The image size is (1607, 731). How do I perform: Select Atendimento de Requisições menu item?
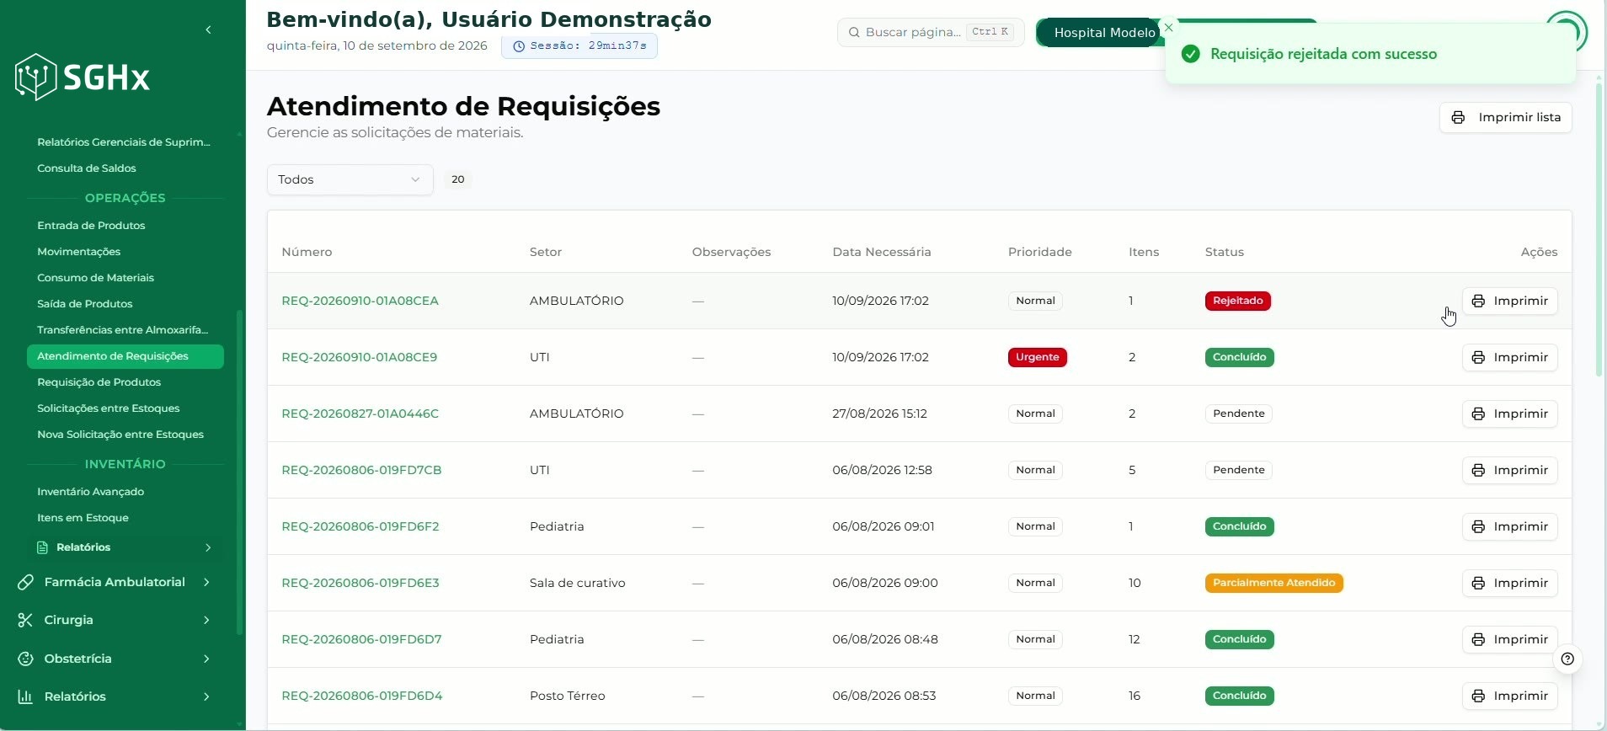[x=125, y=356]
